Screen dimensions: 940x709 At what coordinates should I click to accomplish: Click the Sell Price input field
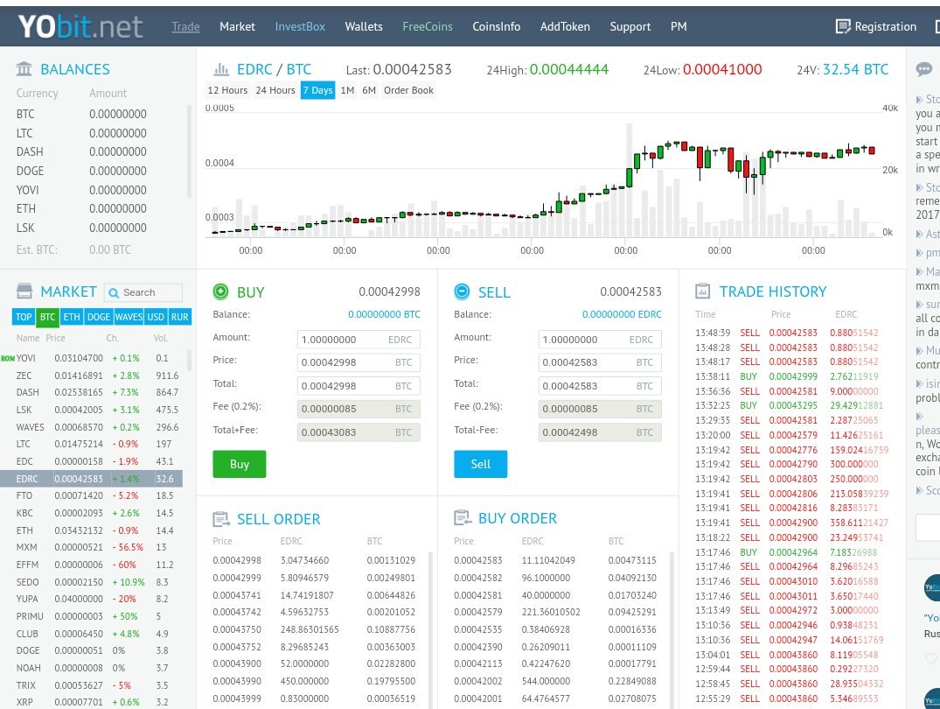tap(600, 362)
